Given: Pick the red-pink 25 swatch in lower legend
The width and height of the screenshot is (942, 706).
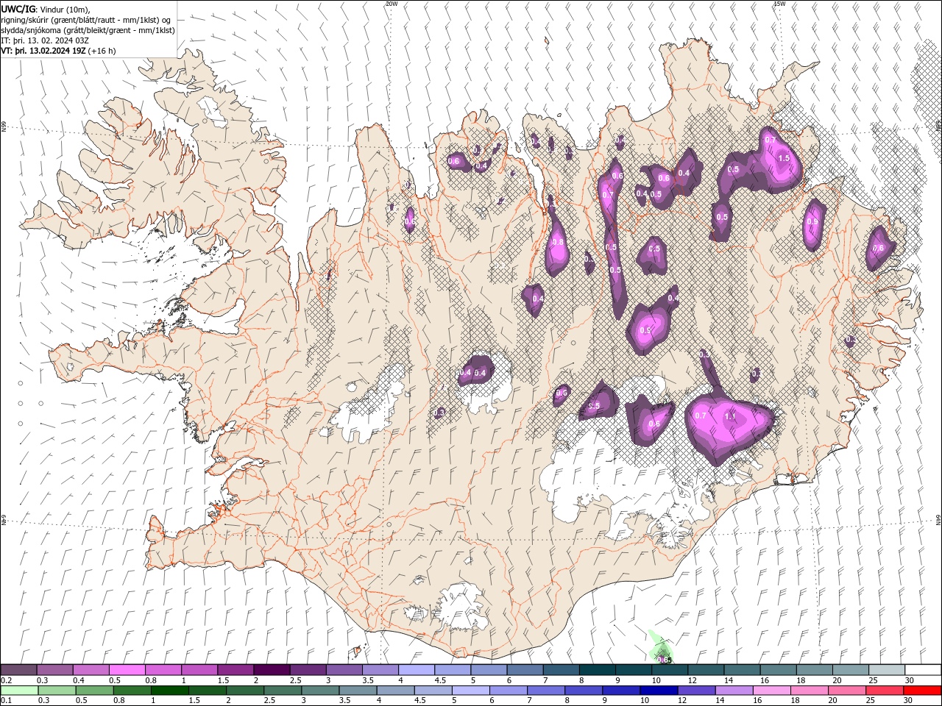Looking at the screenshot, I should pyautogui.click(x=885, y=691).
